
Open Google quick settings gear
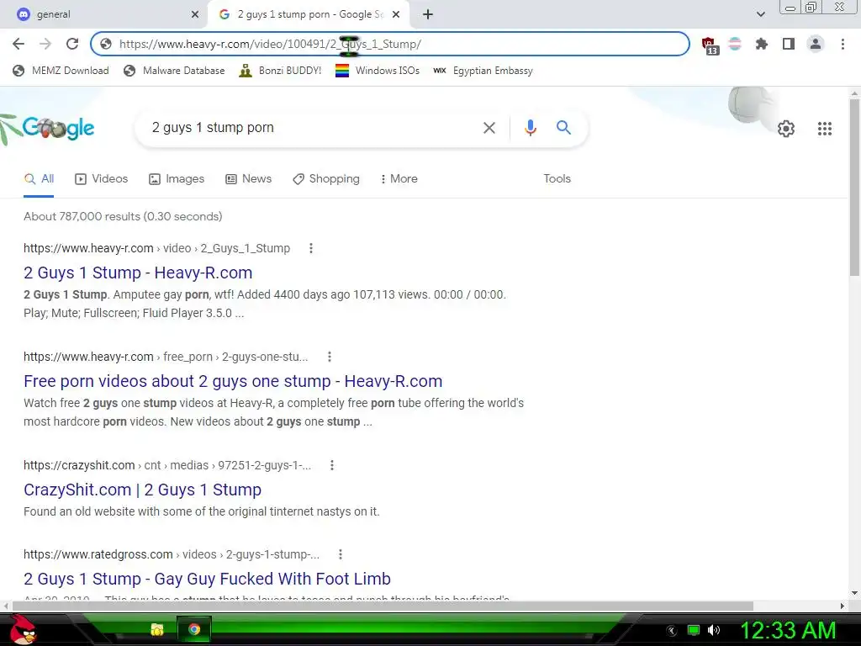[786, 129]
